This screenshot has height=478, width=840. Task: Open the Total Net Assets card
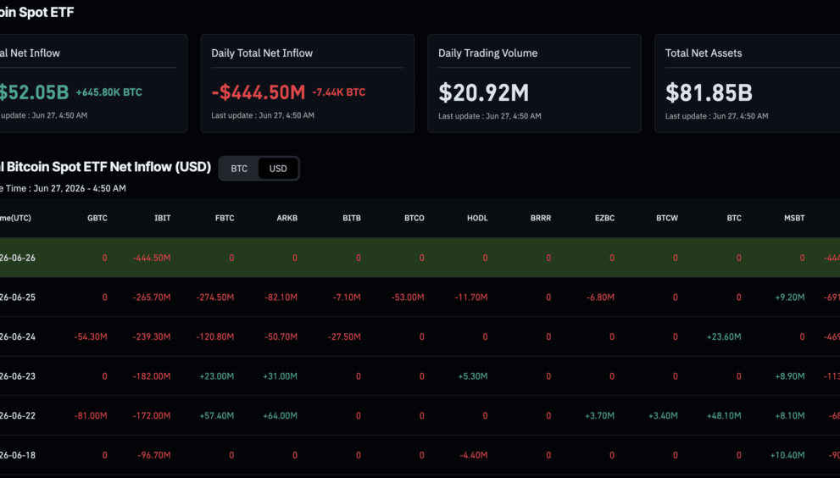(x=748, y=83)
